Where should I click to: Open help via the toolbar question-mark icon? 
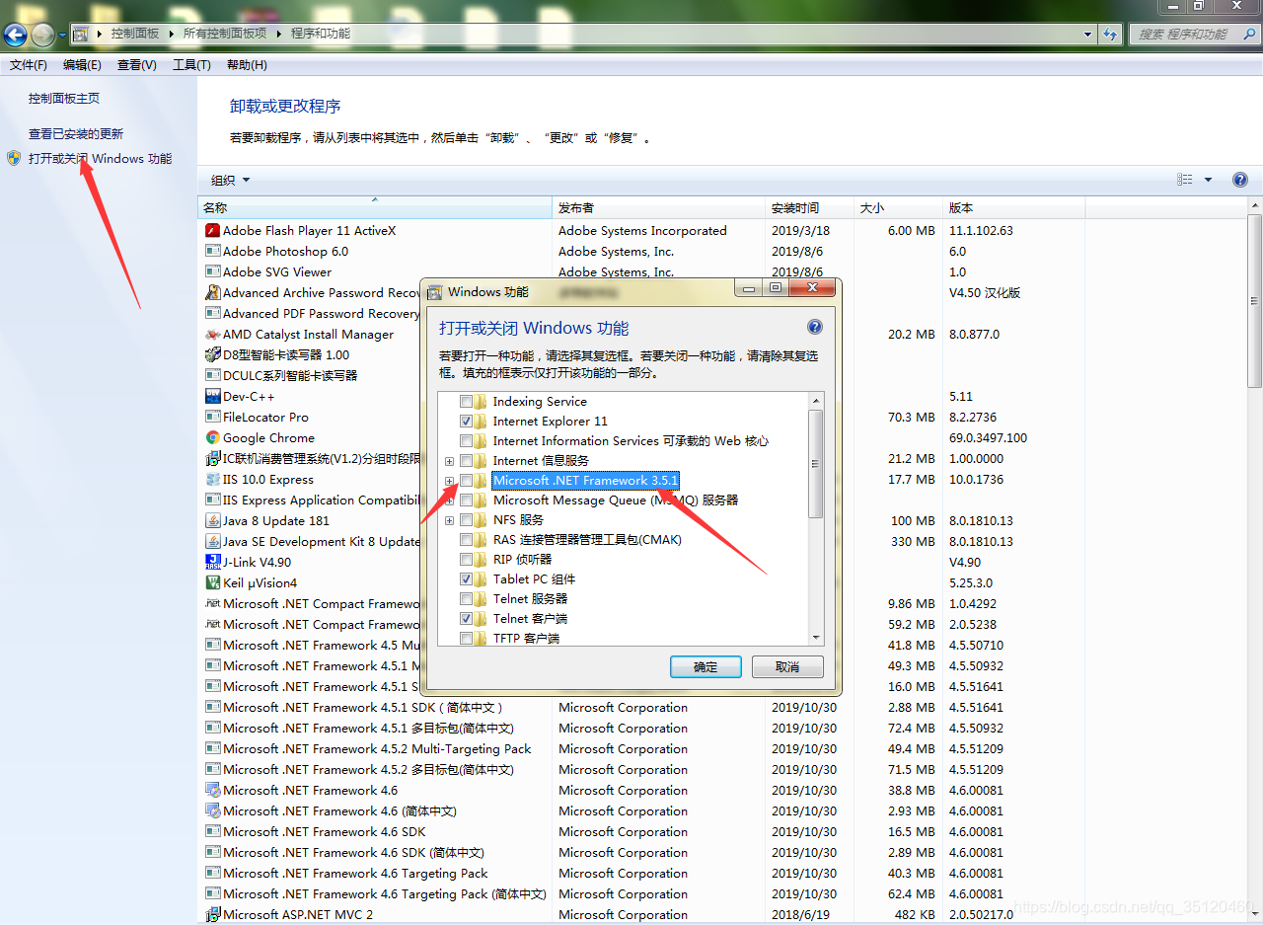click(x=1240, y=180)
